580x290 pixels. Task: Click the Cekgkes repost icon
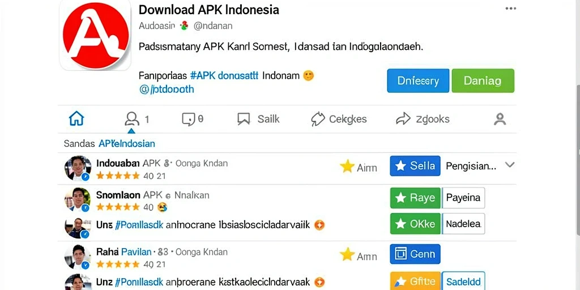coord(318,119)
